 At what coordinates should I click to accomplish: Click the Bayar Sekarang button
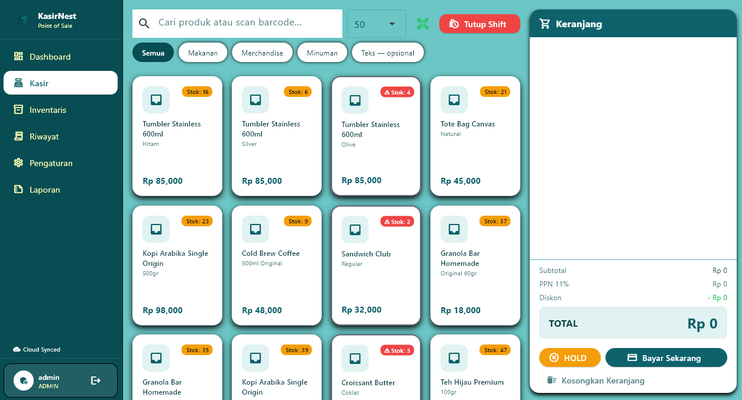click(x=666, y=357)
